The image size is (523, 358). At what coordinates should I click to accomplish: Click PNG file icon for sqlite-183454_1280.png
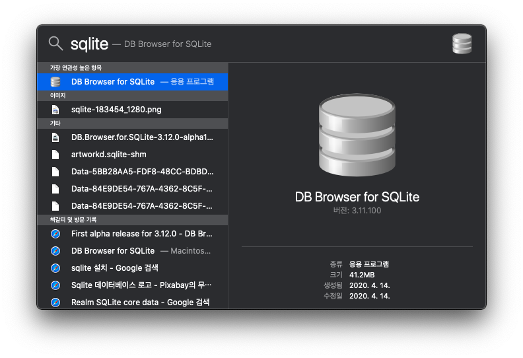55,110
